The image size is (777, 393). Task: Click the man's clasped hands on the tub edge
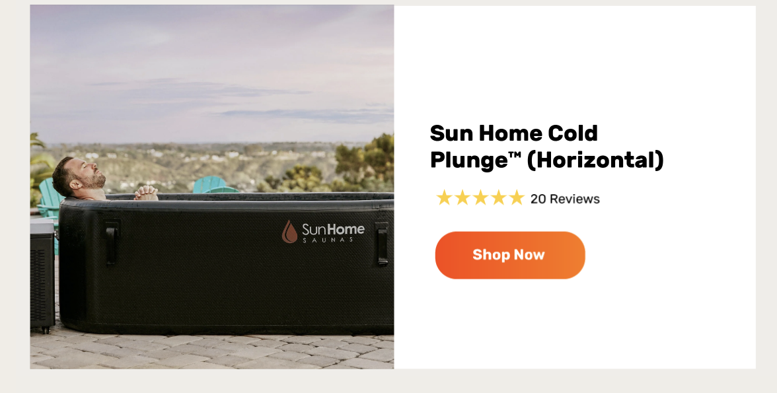pos(145,193)
